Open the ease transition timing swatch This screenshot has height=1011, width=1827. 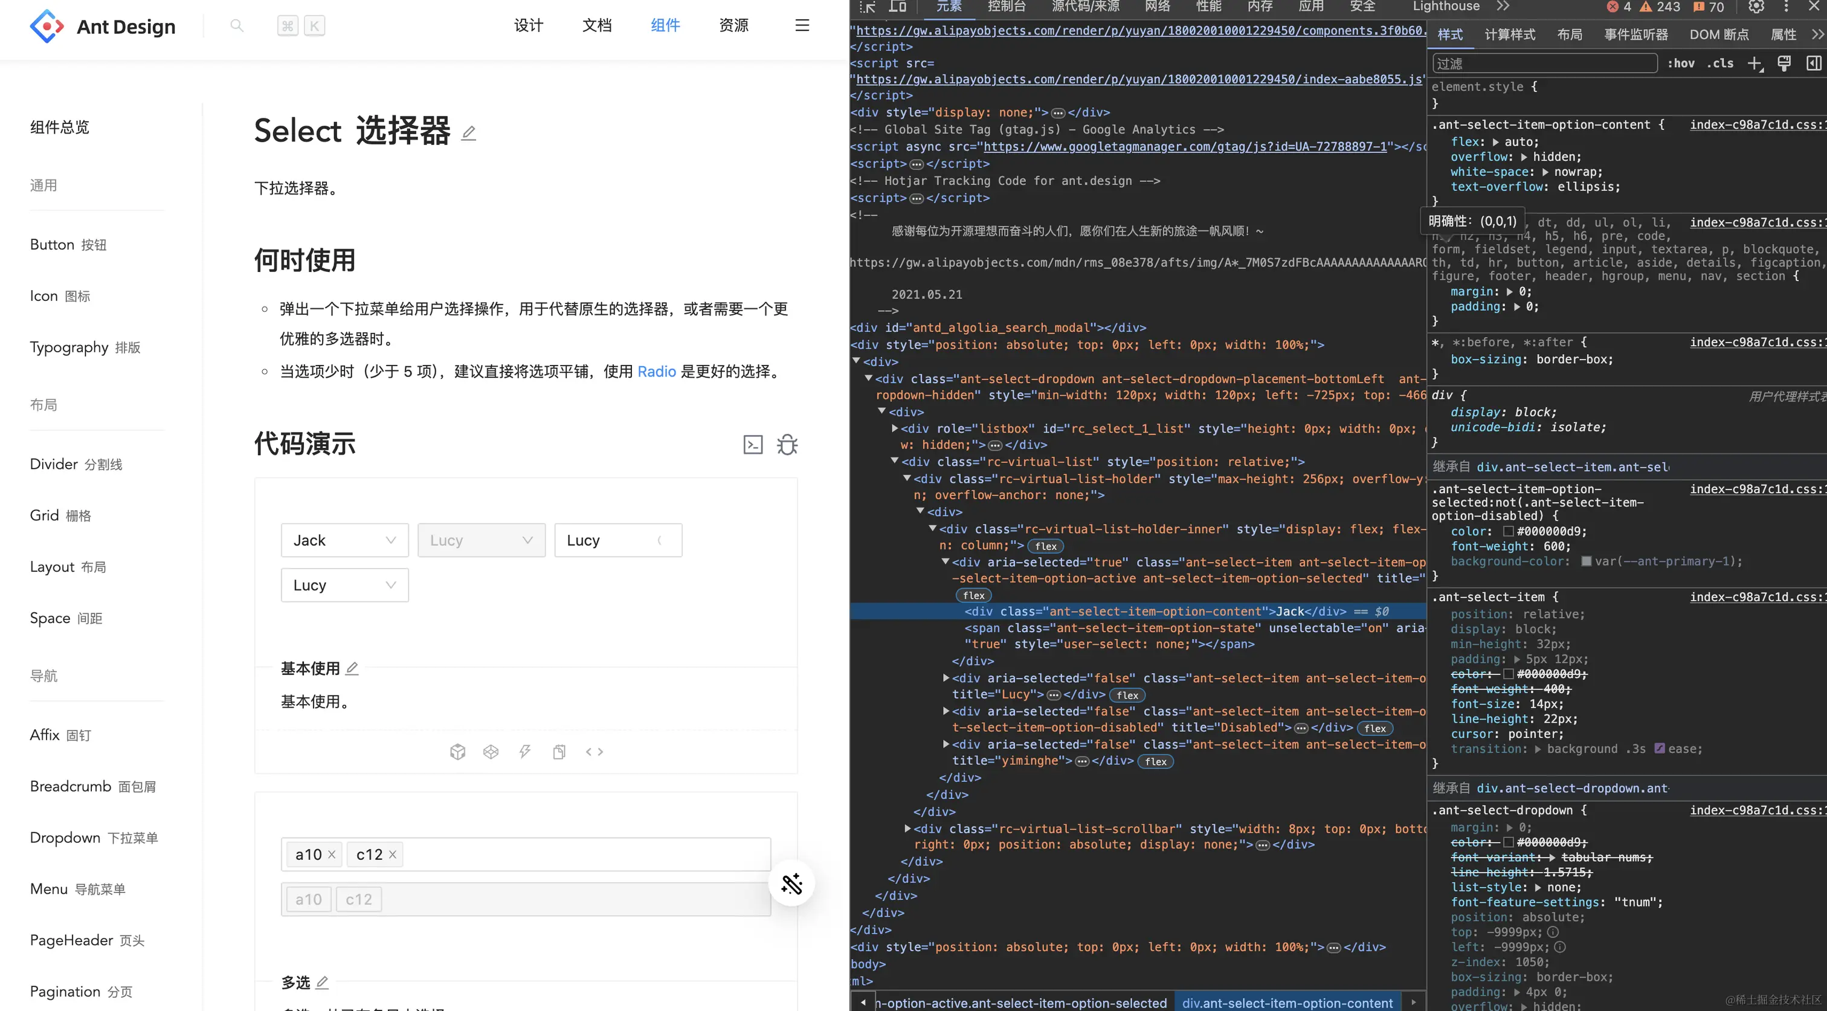click(x=1659, y=749)
